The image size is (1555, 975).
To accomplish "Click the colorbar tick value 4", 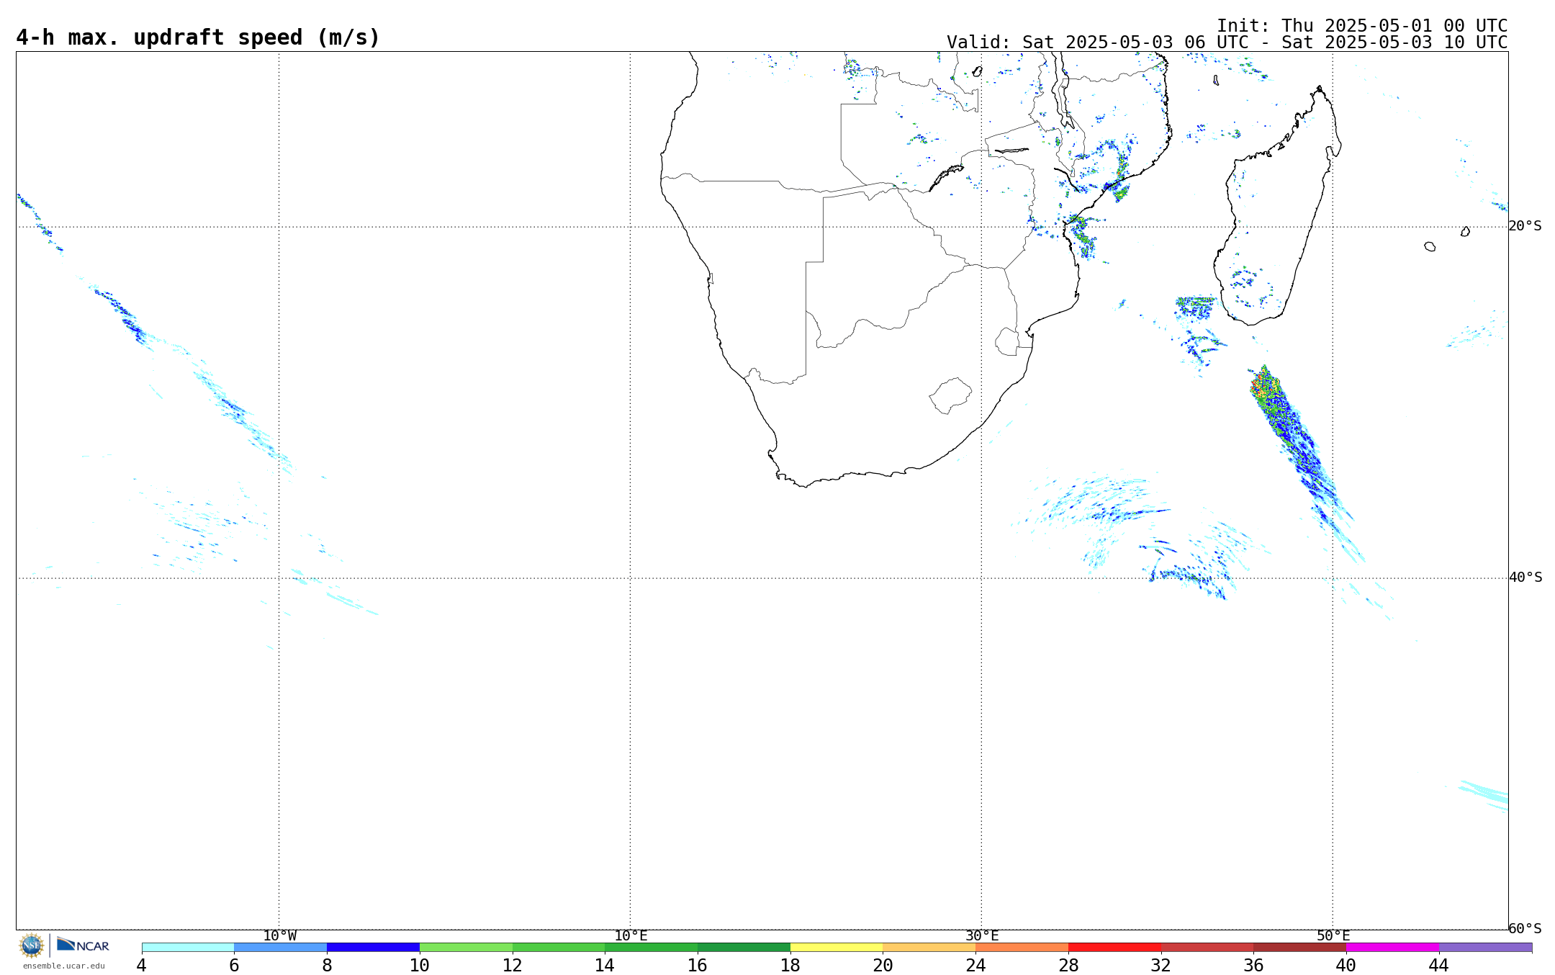I will tap(142, 966).
